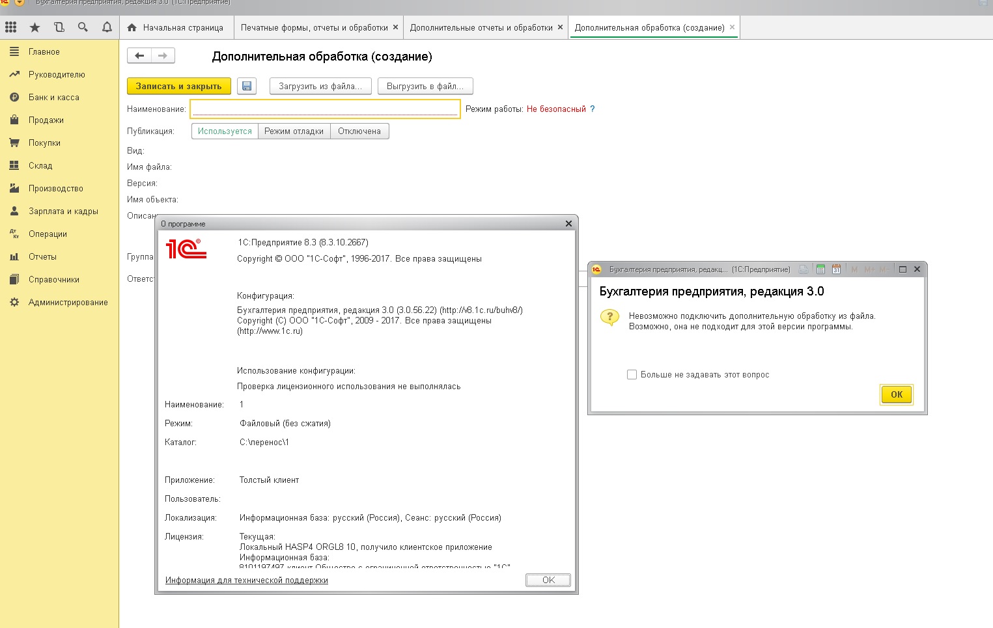Set publication to Используется
The image size is (993, 628).
pos(225,131)
